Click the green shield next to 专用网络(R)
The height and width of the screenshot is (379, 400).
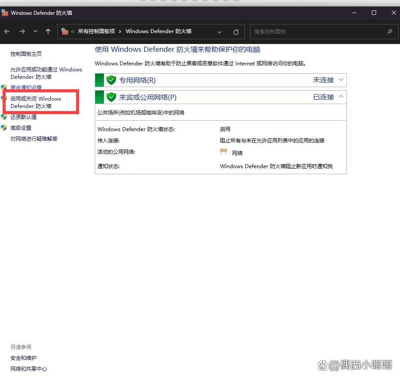[111, 80]
